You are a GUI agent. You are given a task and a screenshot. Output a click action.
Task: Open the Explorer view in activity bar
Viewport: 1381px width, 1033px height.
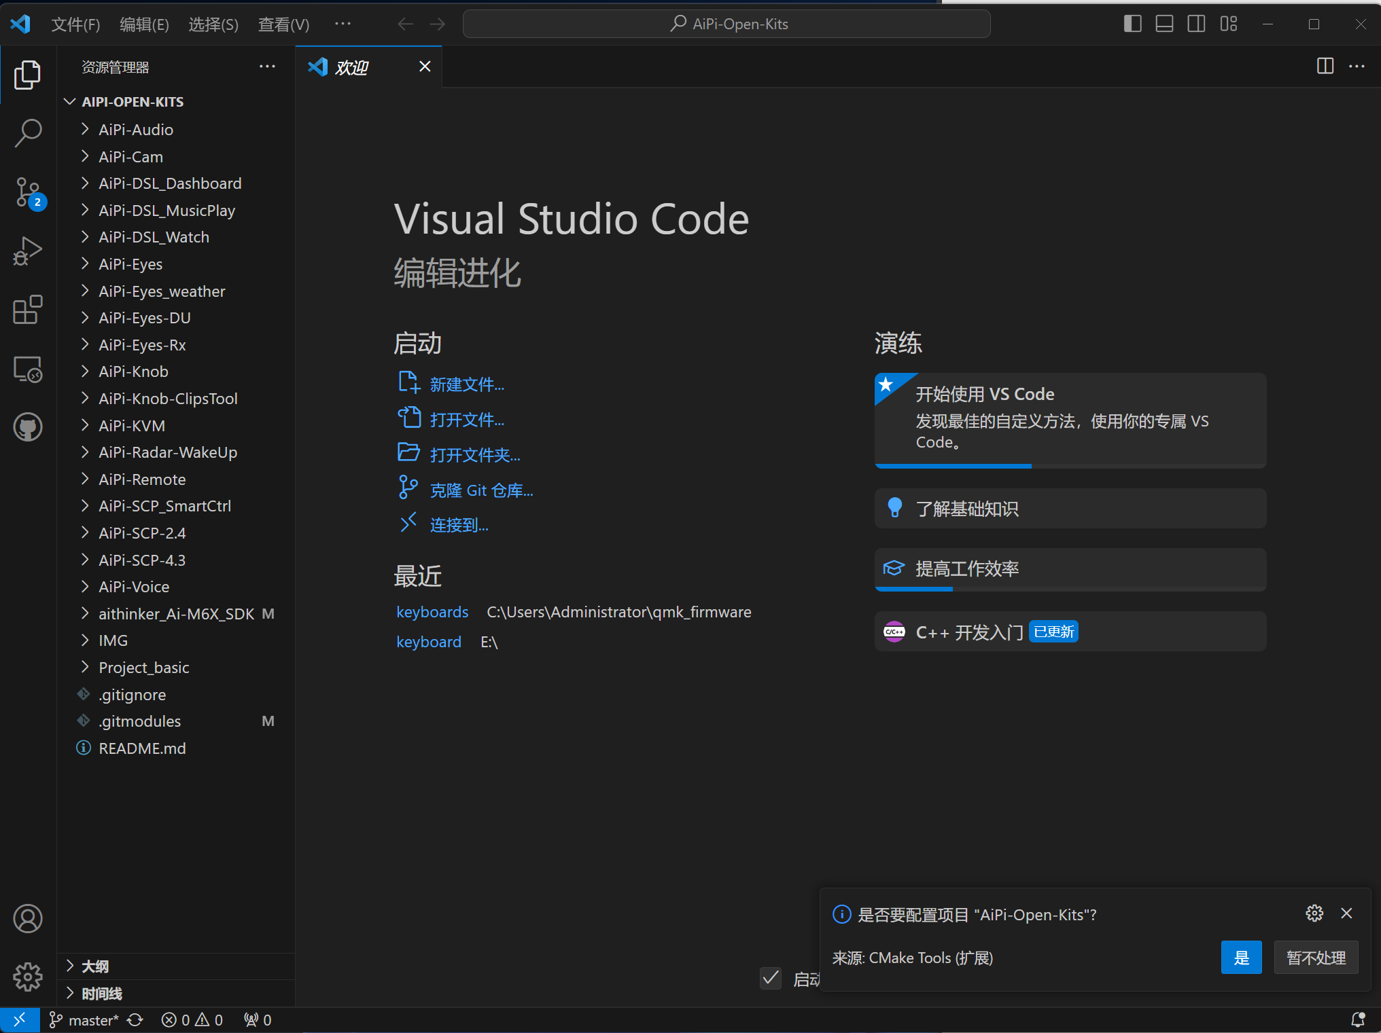click(28, 75)
